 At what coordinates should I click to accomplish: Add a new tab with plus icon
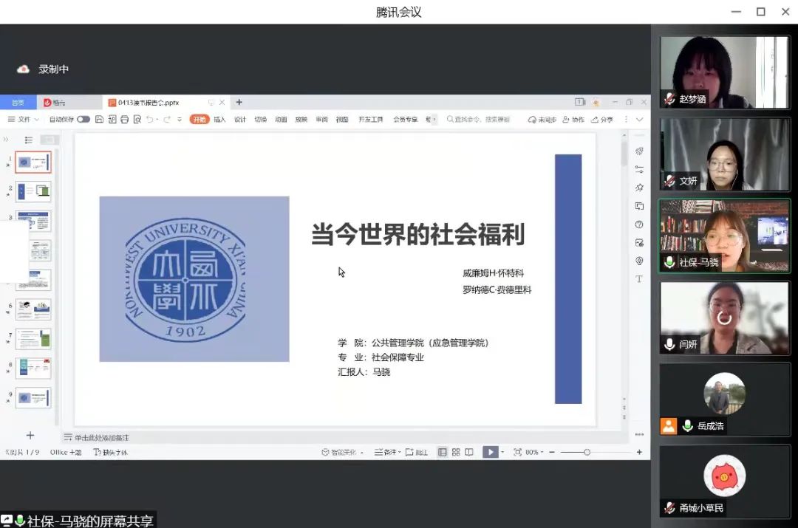coord(239,103)
